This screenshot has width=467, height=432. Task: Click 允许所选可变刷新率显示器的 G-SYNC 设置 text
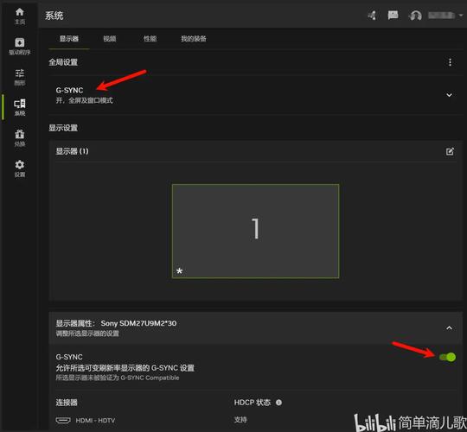[125, 368]
